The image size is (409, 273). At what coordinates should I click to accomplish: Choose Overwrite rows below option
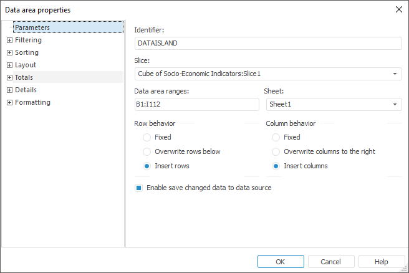pyautogui.click(x=147, y=151)
